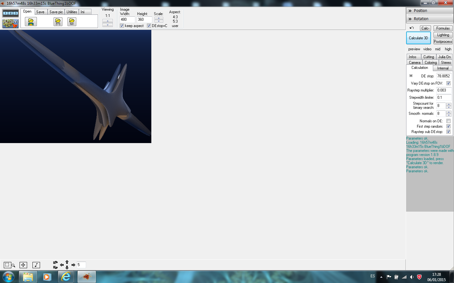
Task: Open the Lighting window
Action: pyautogui.click(x=443, y=35)
